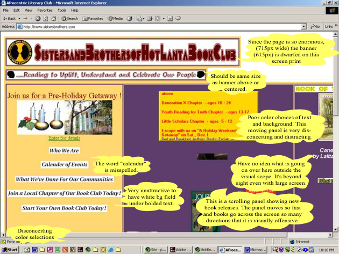This screenshot has height=254, width=339.
Task: Click the system tray clock showing 10:16 PM
Action: [326, 250]
